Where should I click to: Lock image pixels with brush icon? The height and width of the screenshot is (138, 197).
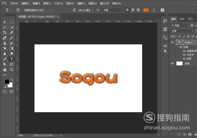(x=184, y=36)
